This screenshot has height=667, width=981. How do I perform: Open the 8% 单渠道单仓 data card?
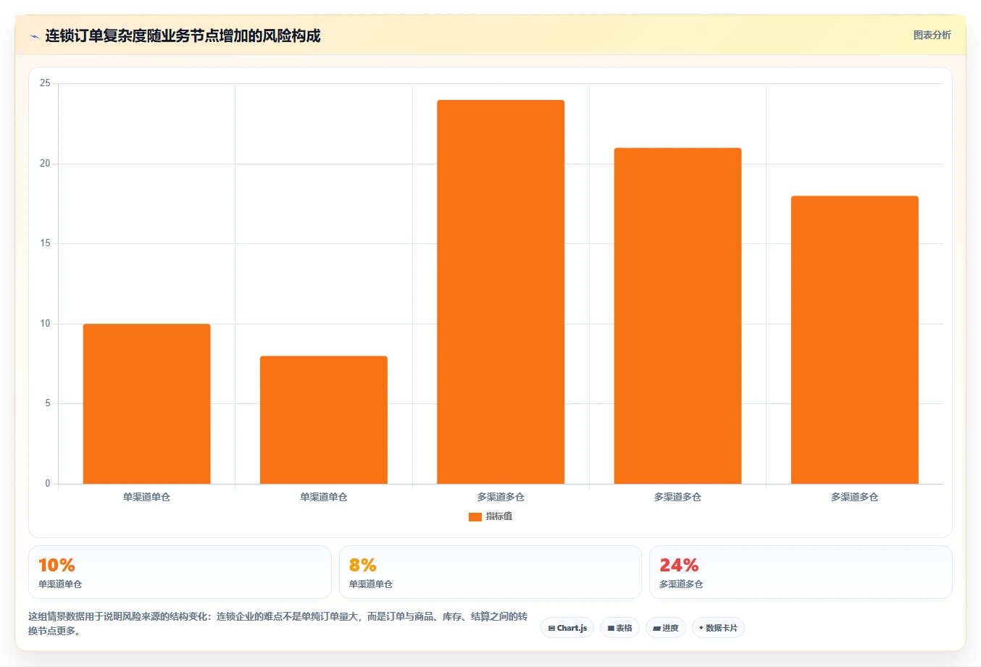(491, 572)
